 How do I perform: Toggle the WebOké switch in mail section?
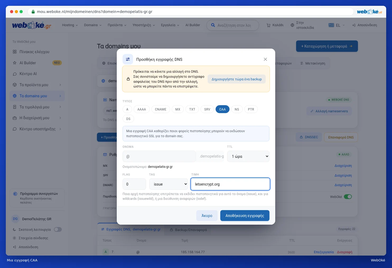(348, 197)
